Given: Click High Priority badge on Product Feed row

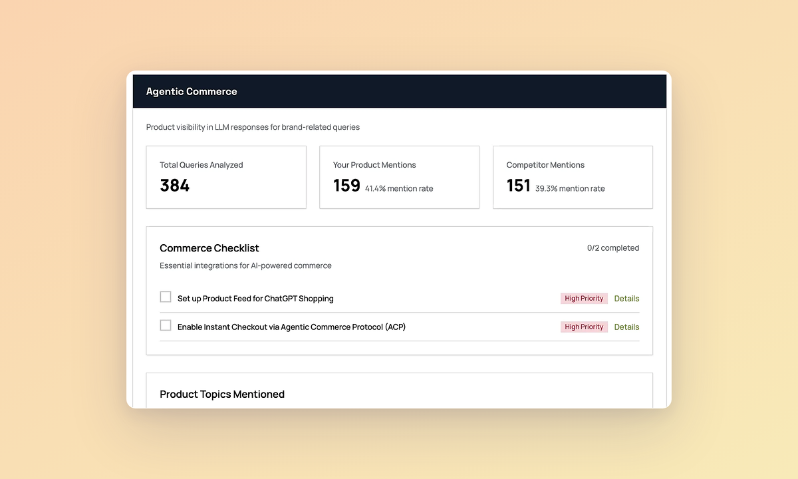Looking at the screenshot, I should tap(584, 299).
